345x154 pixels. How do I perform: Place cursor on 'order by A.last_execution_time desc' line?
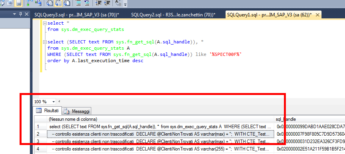tap(95, 61)
